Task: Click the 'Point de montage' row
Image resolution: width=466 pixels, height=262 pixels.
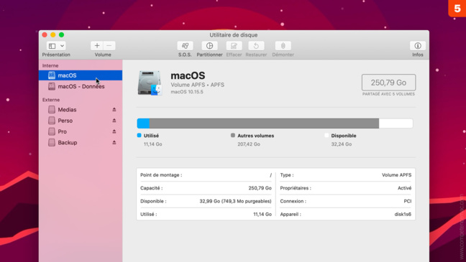Action: pyautogui.click(x=206, y=175)
